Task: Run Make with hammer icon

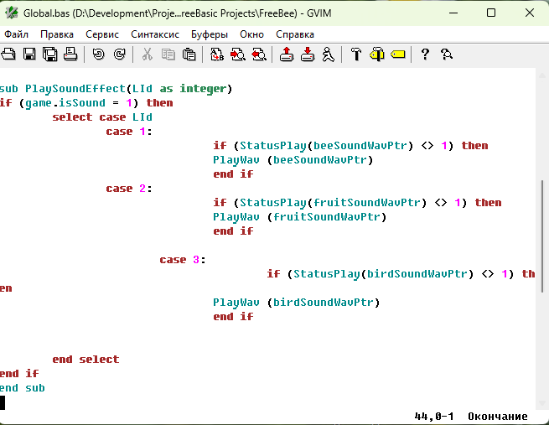Action: [356, 54]
